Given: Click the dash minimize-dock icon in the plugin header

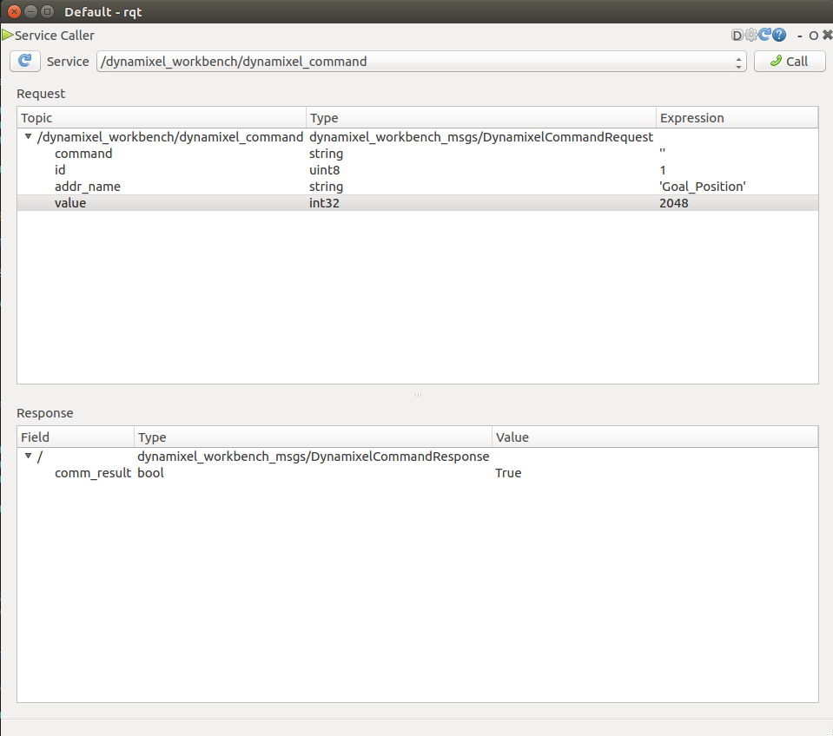Looking at the screenshot, I should (800, 36).
